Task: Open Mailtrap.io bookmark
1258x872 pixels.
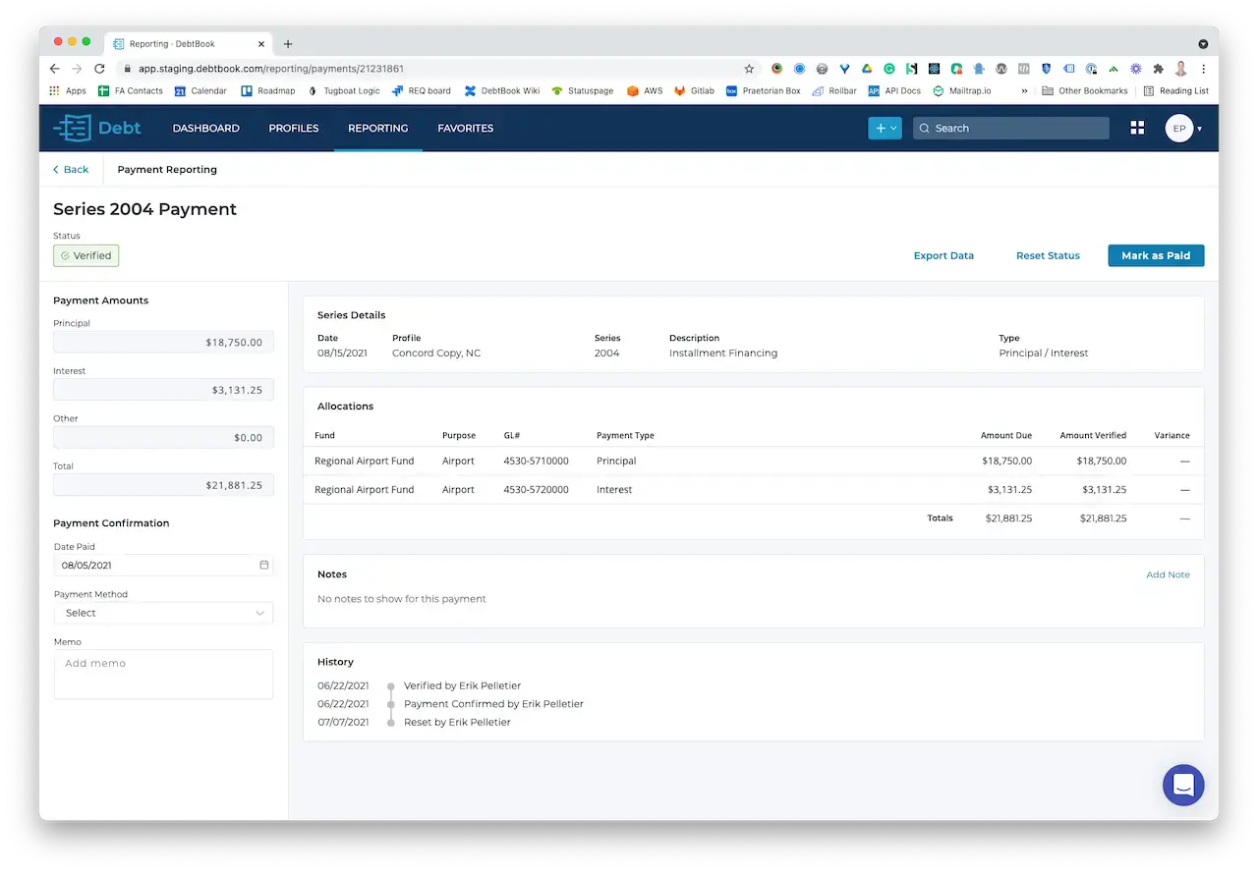Action: tap(962, 90)
